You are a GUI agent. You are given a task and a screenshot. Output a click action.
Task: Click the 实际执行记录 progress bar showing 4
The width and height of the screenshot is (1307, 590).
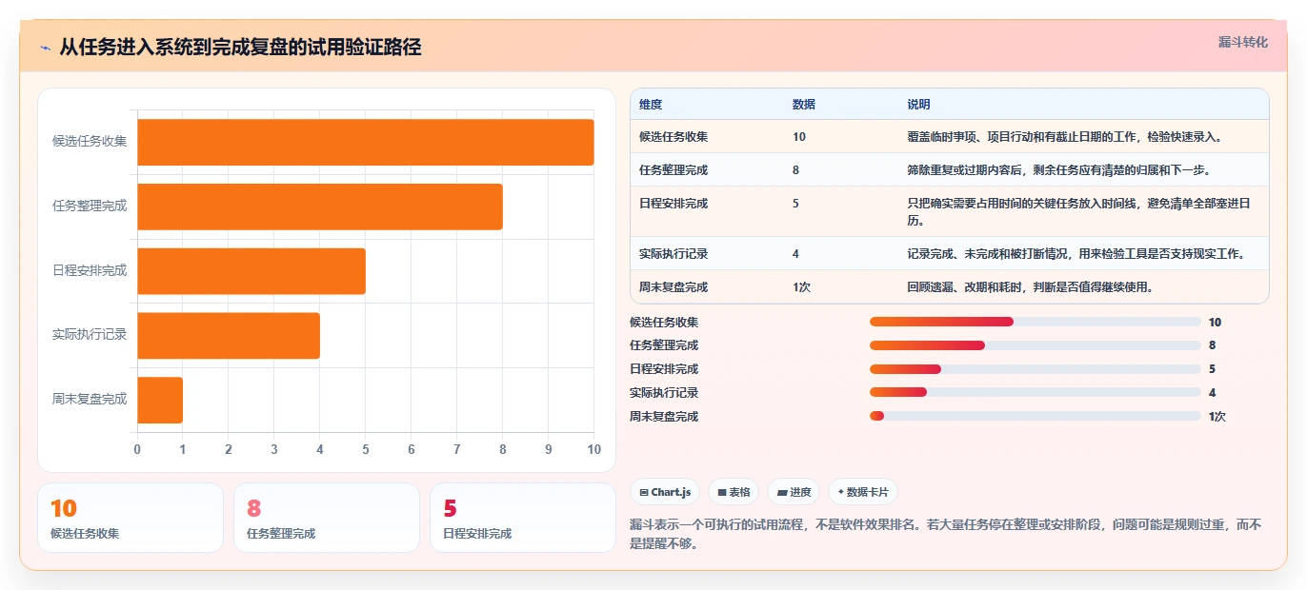1036,392
